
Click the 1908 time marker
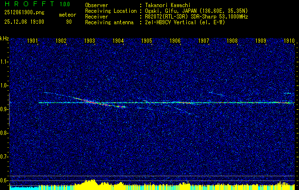click(232, 40)
